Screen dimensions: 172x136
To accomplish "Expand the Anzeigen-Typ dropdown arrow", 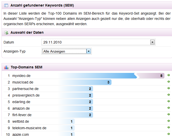I will (89, 51).
